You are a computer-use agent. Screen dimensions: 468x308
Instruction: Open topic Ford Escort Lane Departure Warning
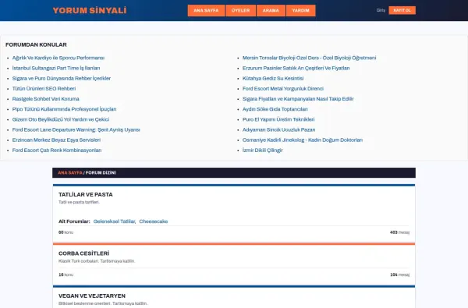(76, 129)
